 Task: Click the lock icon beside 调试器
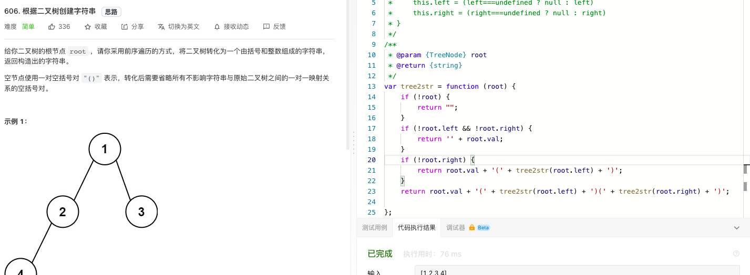click(x=472, y=228)
